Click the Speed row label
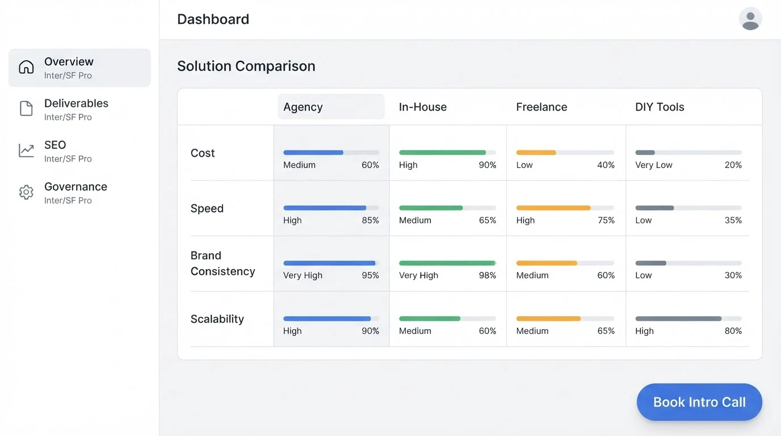Image resolution: width=781 pixels, height=436 pixels. click(207, 208)
